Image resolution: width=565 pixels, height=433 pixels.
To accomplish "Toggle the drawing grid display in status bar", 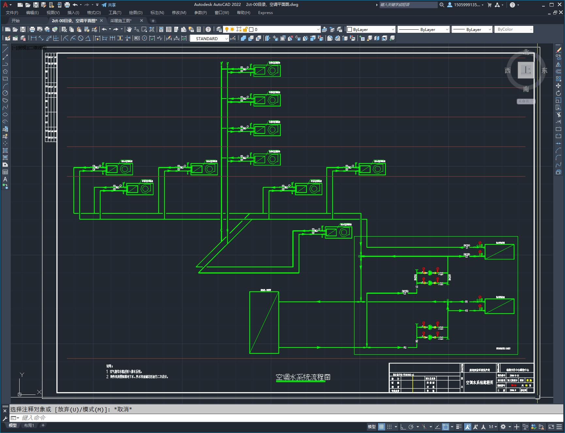I will click(x=382, y=427).
